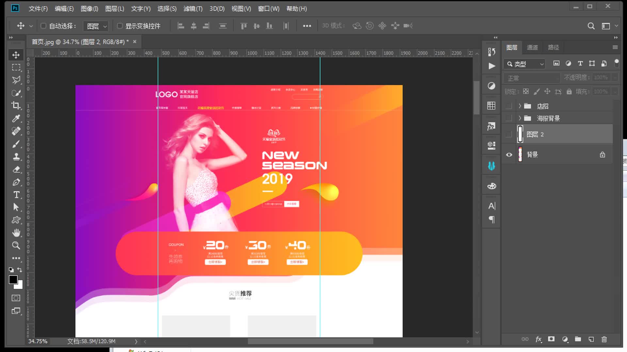Screen dimensions: 627x352
Task: Select the Eyedropper tool
Action: click(16, 118)
